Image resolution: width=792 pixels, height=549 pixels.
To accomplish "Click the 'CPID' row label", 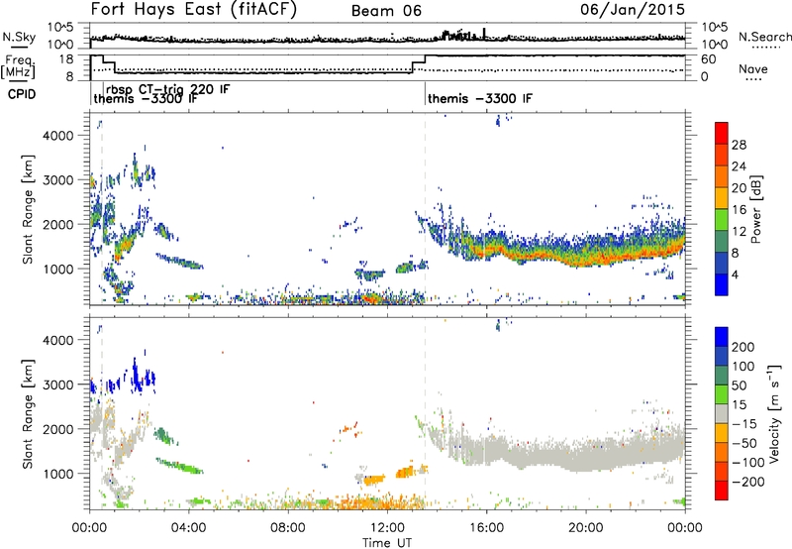I will [x=22, y=94].
